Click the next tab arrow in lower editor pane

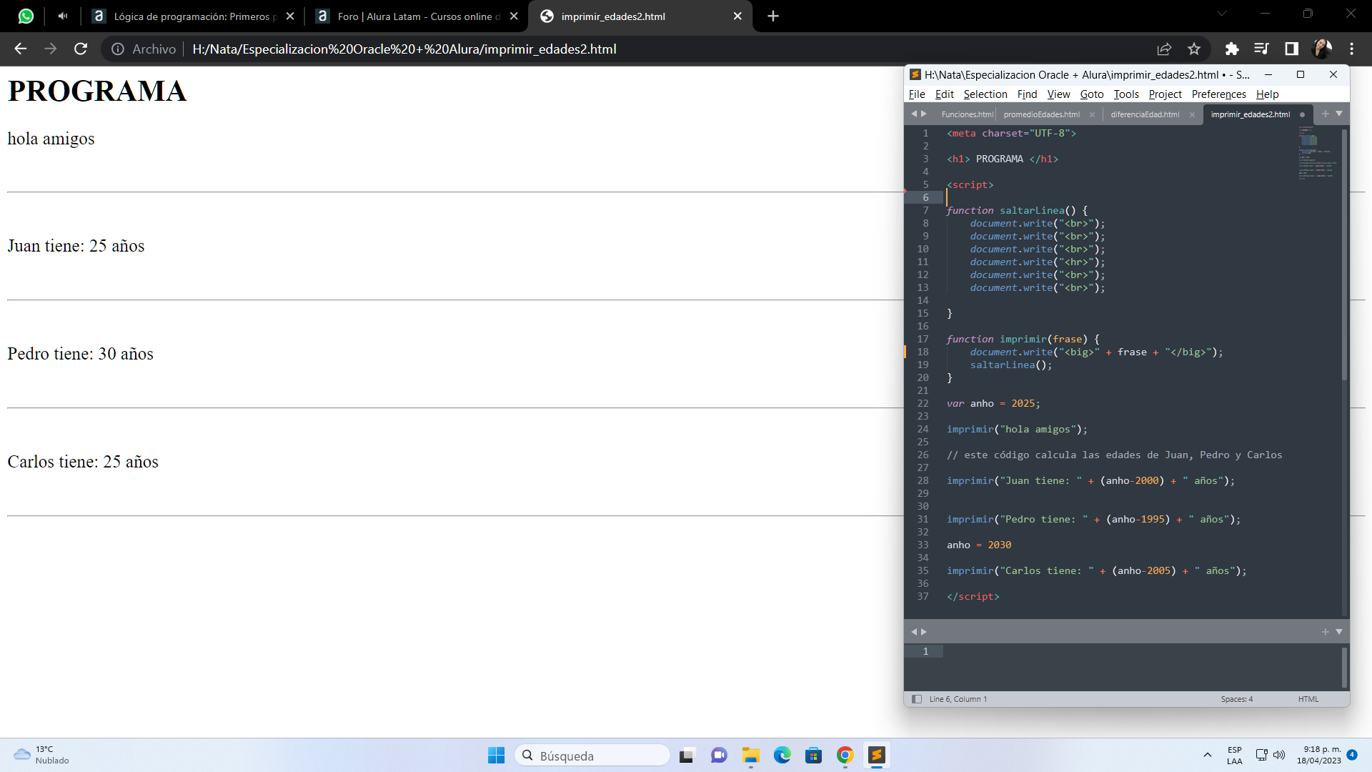click(924, 632)
